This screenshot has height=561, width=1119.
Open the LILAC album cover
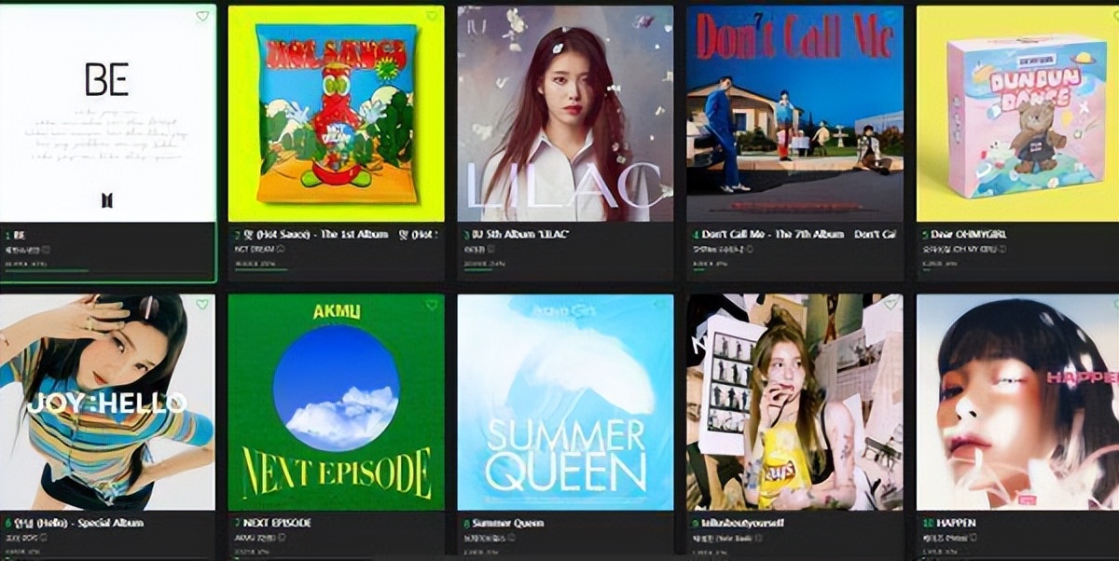click(x=565, y=114)
